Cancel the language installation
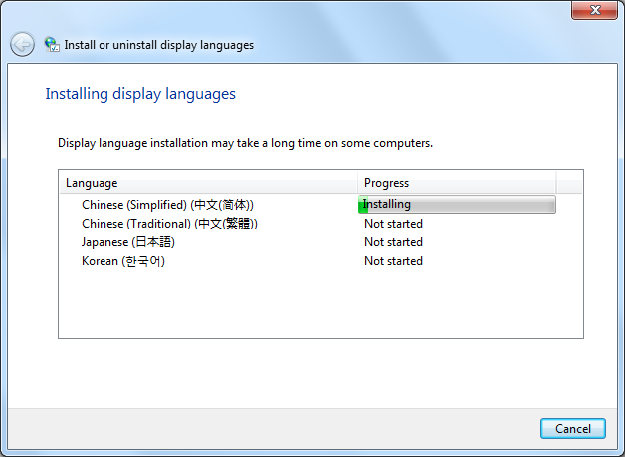The image size is (625, 457). [573, 429]
